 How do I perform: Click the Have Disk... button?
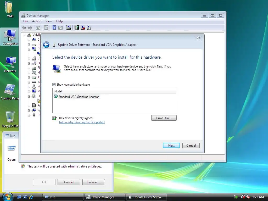(x=164, y=118)
